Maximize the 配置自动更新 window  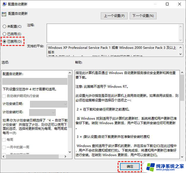pyautogui.click(x=167, y=4)
